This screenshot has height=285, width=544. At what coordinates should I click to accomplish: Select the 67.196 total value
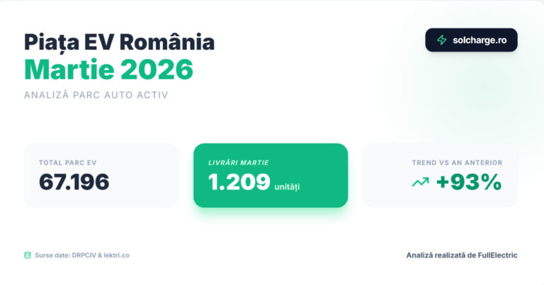pos(74,182)
